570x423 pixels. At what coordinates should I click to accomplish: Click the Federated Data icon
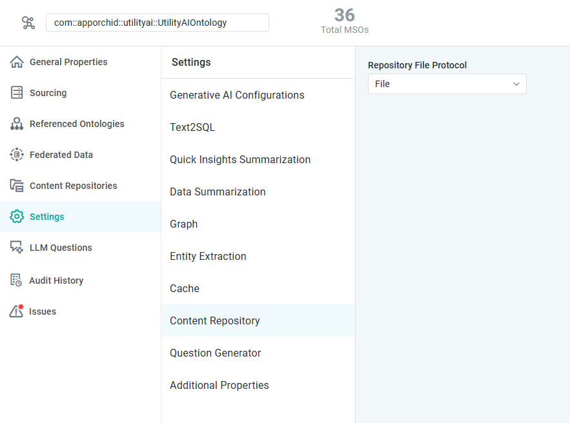(x=17, y=155)
